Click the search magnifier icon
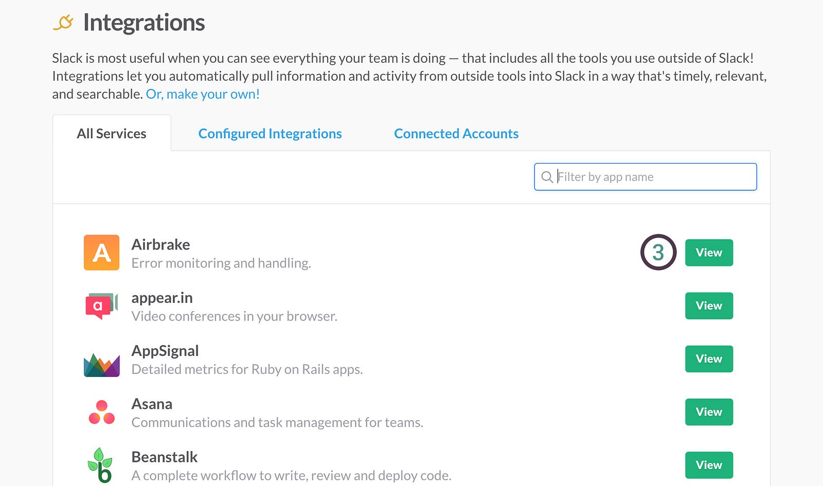The height and width of the screenshot is (486, 823). pyautogui.click(x=547, y=177)
